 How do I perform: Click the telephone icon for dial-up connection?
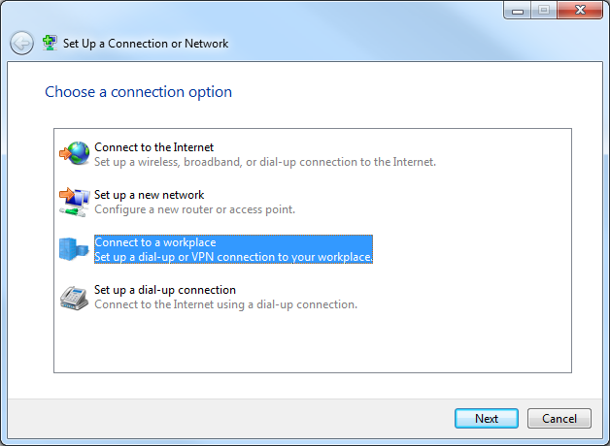click(74, 298)
